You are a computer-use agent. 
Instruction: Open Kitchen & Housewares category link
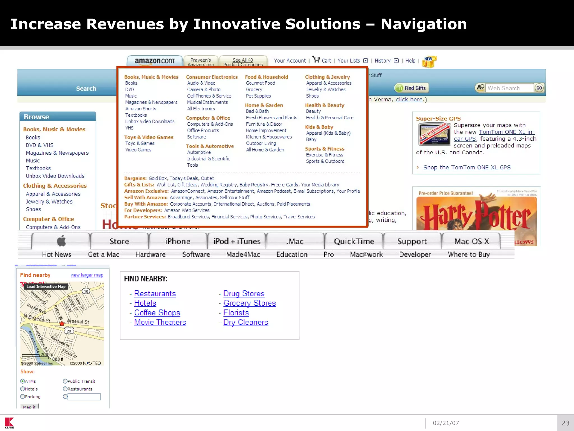click(269, 137)
